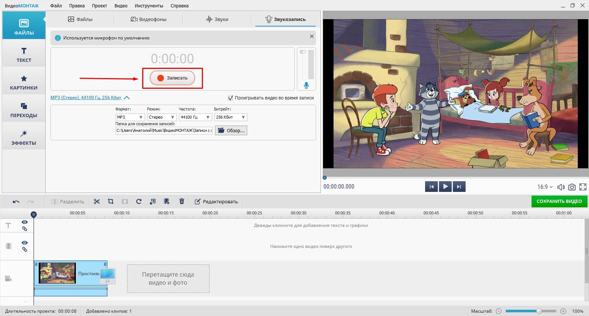
Task: Open the Битрейт 256 Кбит dropdown
Action: (x=231, y=117)
